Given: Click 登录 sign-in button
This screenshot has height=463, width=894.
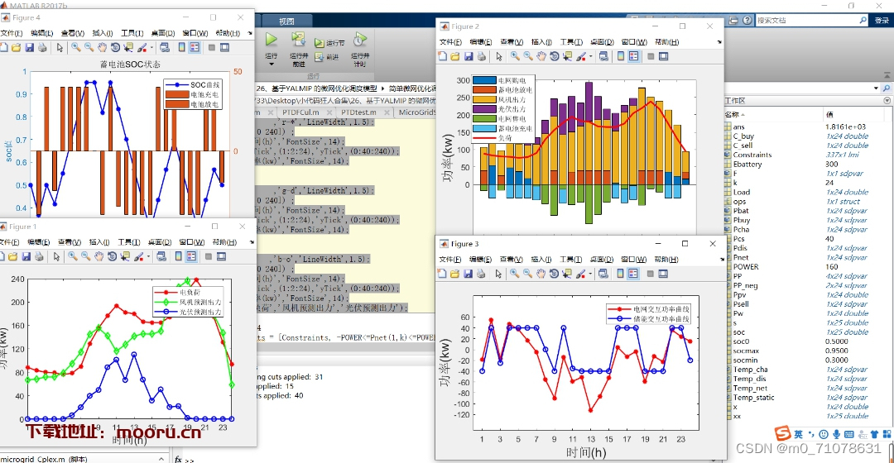Looking at the screenshot, I should (x=882, y=20).
